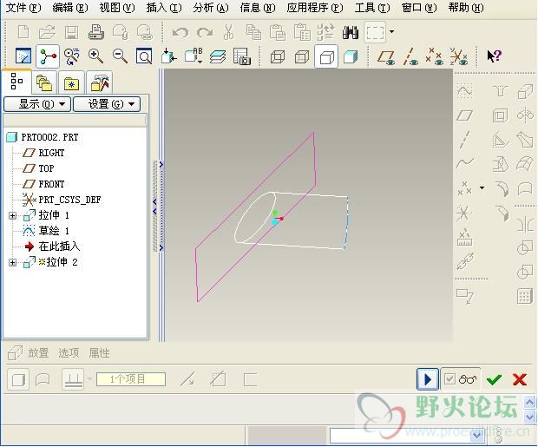Save the part with the floppy icon
This screenshot has width=538, height=447.
tap(71, 32)
